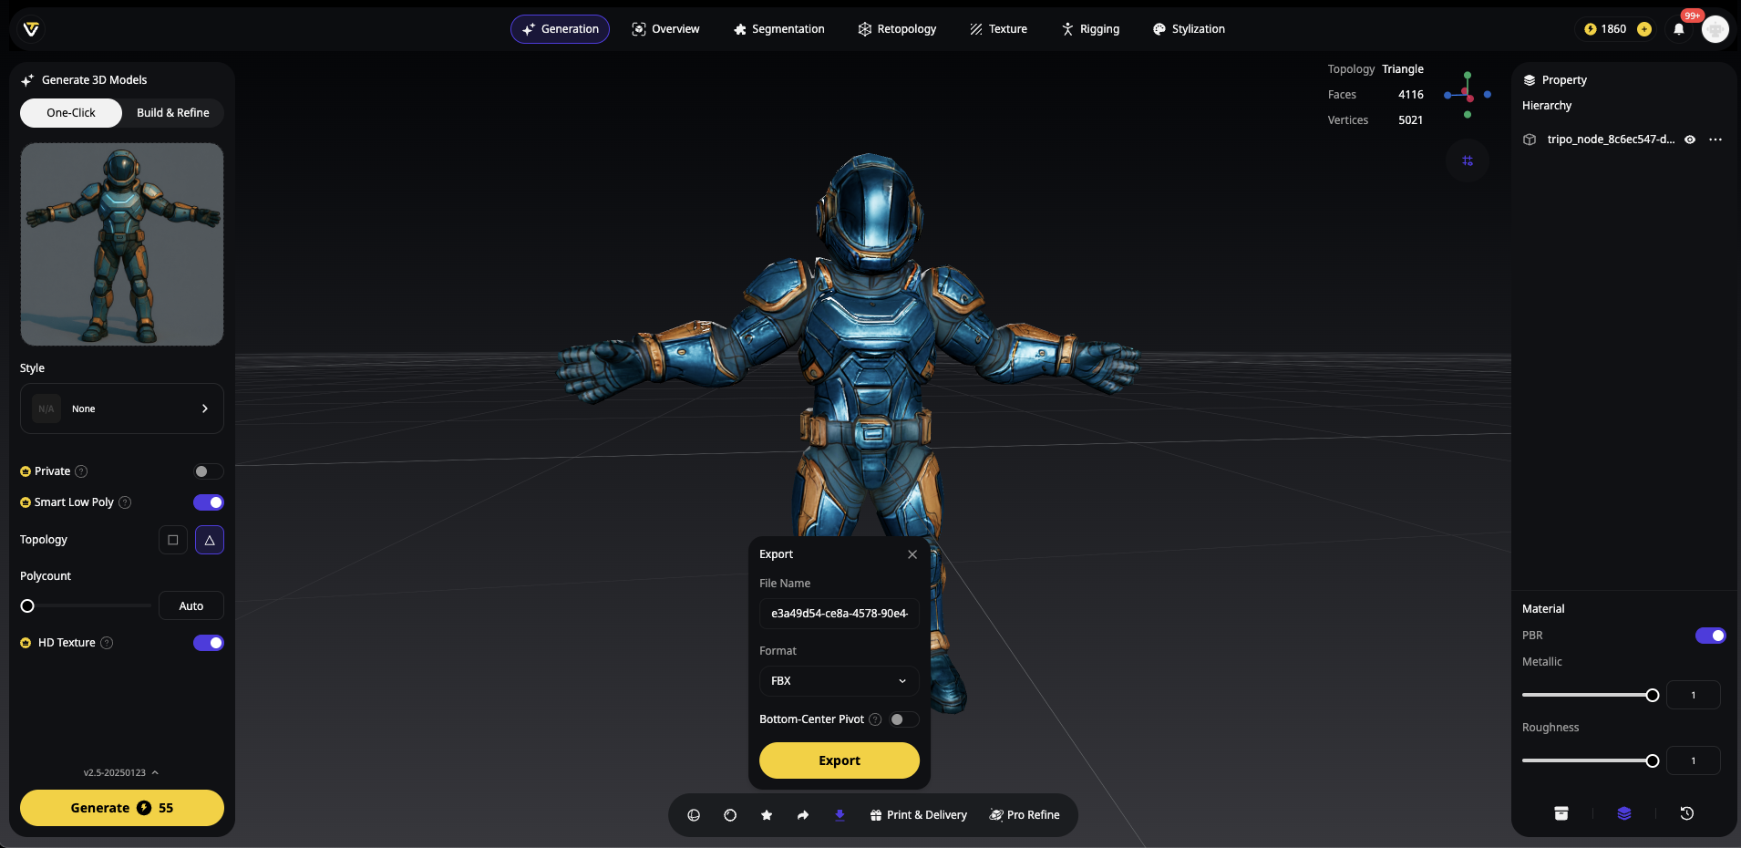
Task: Hide the tripo_node model with eye icon
Action: pyautogui.click(x=1690, y=140)
